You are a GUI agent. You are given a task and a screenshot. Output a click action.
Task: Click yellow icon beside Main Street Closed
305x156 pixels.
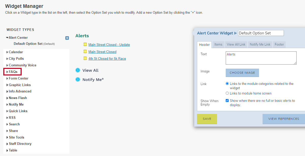coord(85,51)
